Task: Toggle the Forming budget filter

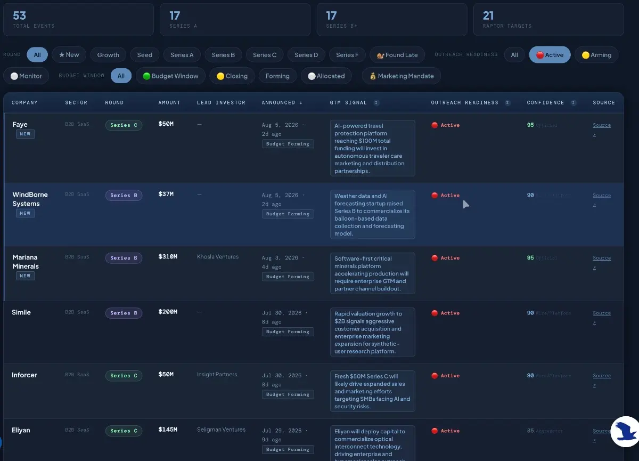Action: point(277,76)
